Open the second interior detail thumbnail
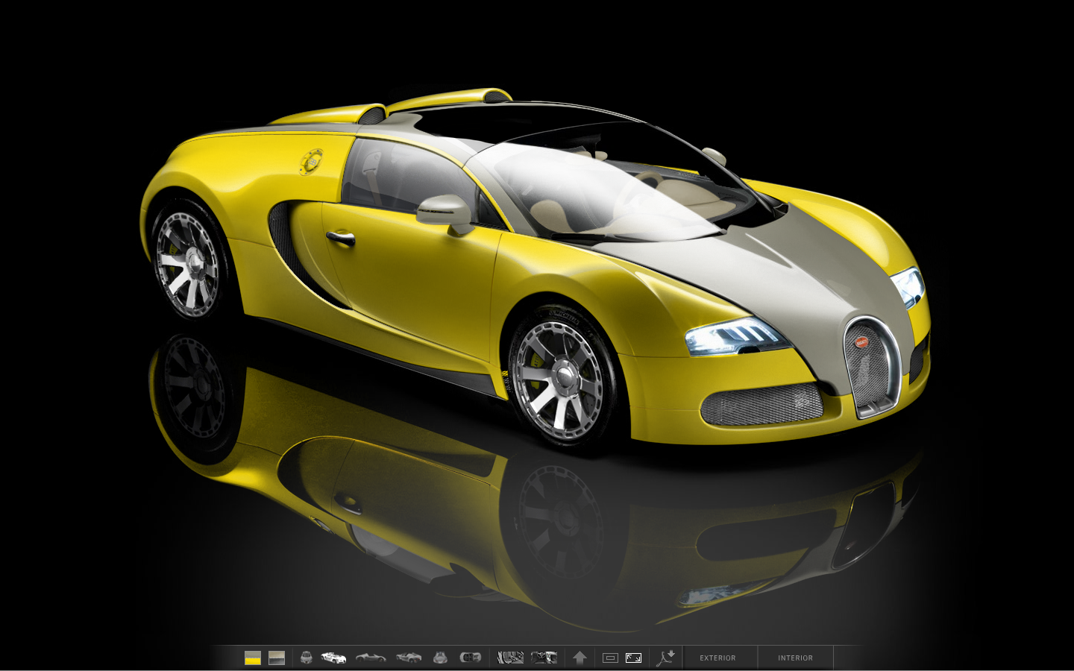 [544, 658]
